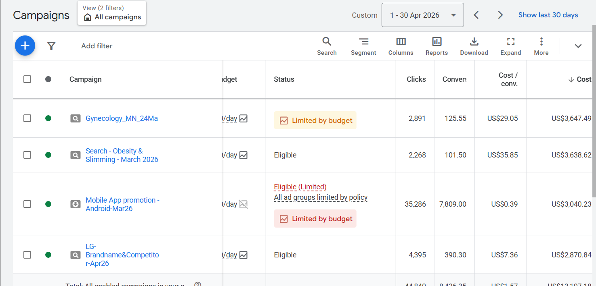Viewport: 596px width, 286px height.
Task: Click the status dot column header
Action: pyautogui.click(x=48, y=79)
